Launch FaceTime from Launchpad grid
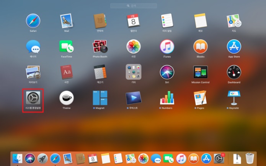 click(67, 46)
